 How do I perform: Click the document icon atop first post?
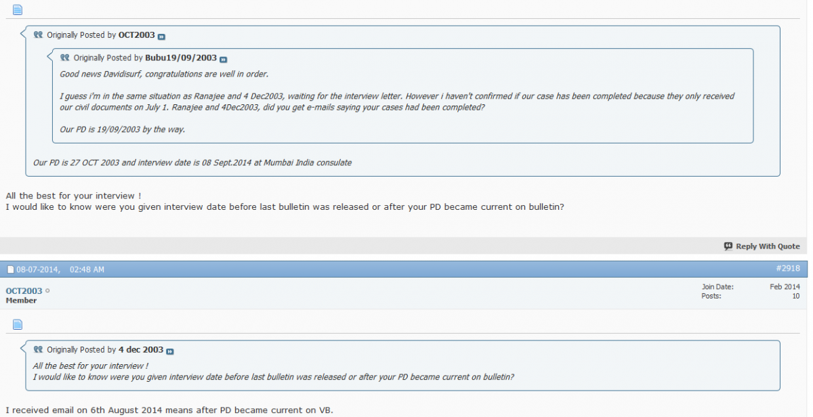pyautogui.click(x=18, y=9)
